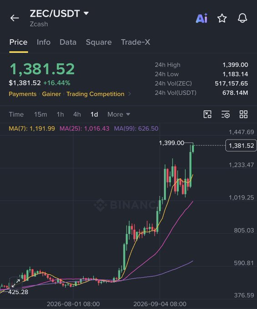Select the Time chart interval

point(16,115)
